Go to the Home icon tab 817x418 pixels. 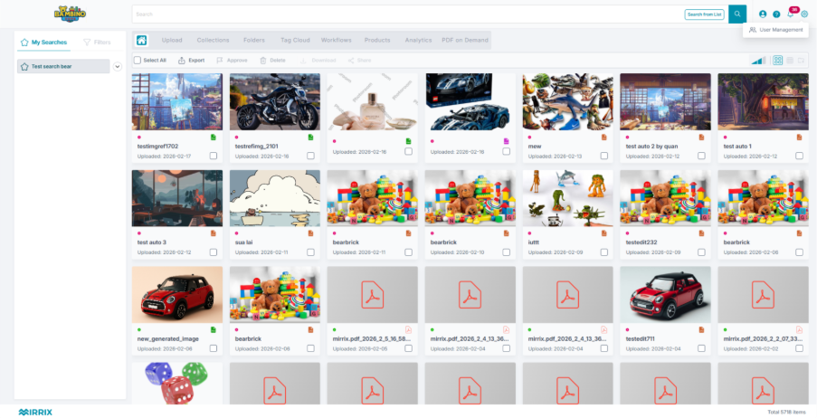(141, 40)
